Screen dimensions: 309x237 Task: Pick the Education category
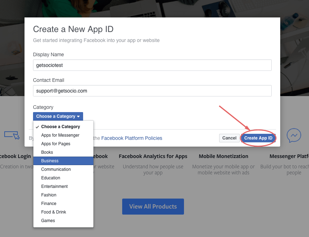[63, 178]
